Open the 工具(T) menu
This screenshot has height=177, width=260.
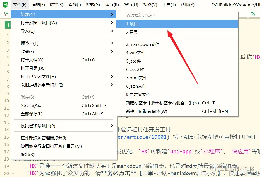(169, 5)
